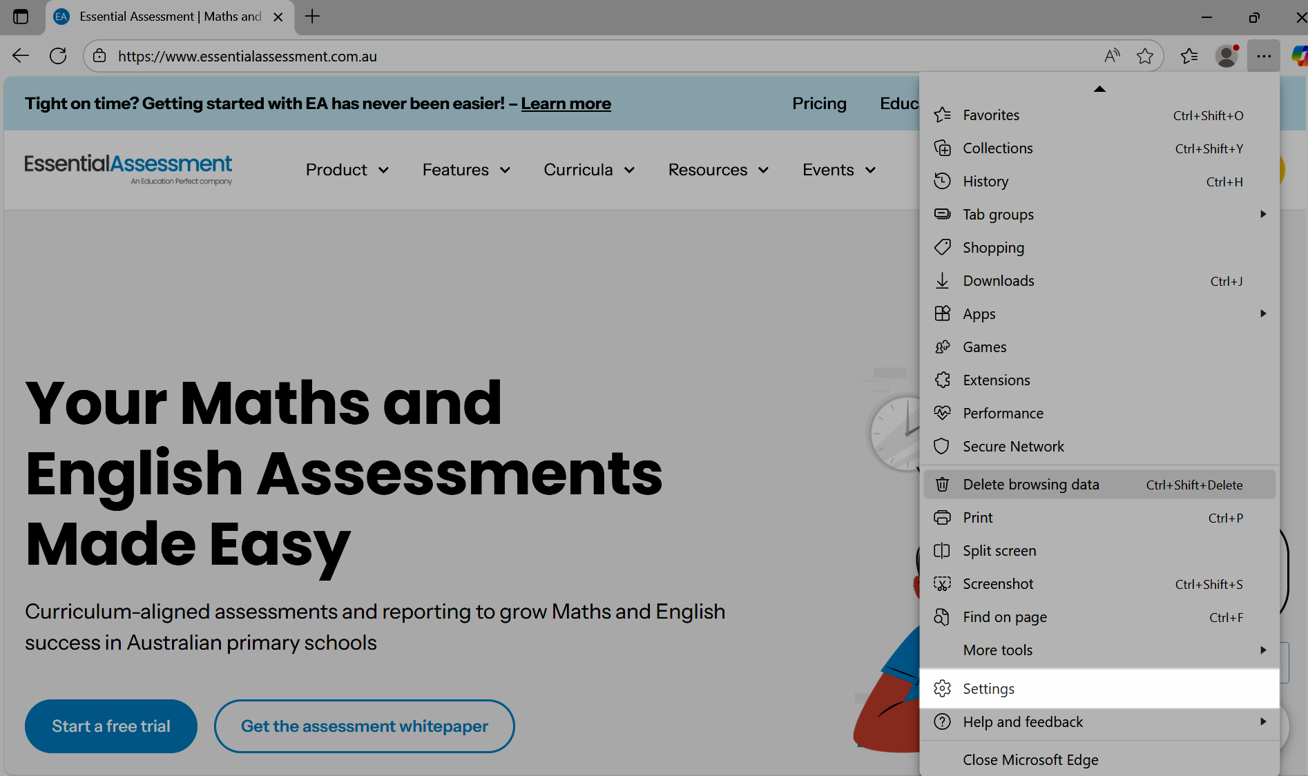
Task: Click the tab actions menu icon
Action: click(x=21, y=17)
